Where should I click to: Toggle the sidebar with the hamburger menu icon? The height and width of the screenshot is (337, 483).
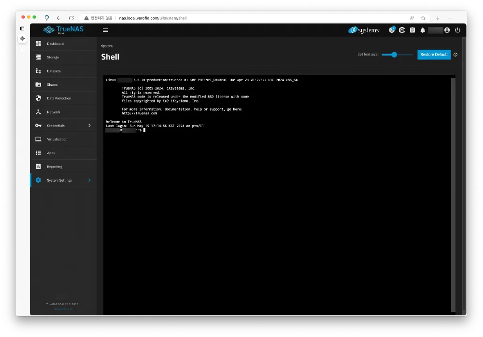(x=105, y=30)
